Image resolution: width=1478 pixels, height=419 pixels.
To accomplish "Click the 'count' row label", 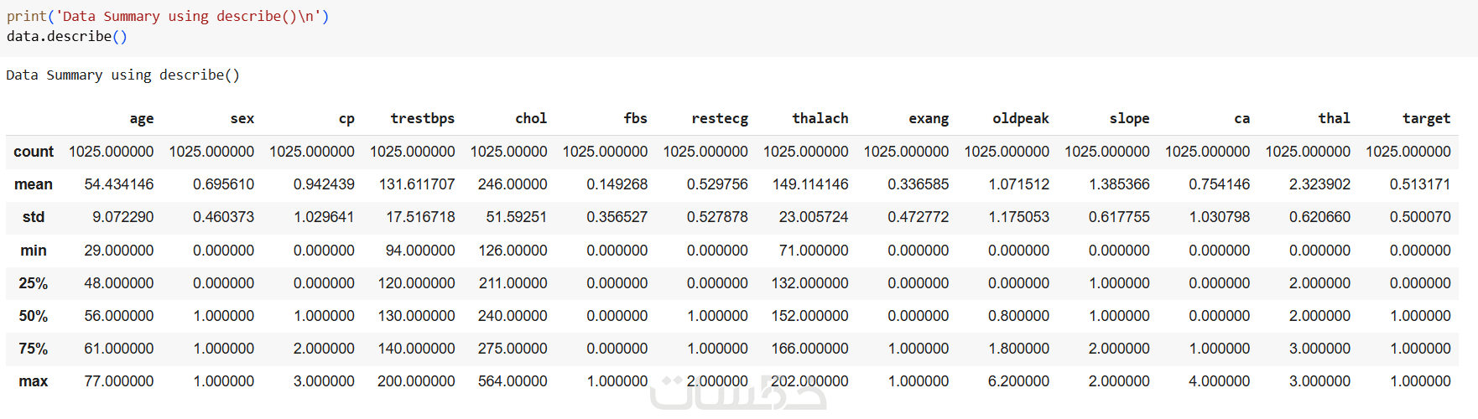I will tap(34, 152).
